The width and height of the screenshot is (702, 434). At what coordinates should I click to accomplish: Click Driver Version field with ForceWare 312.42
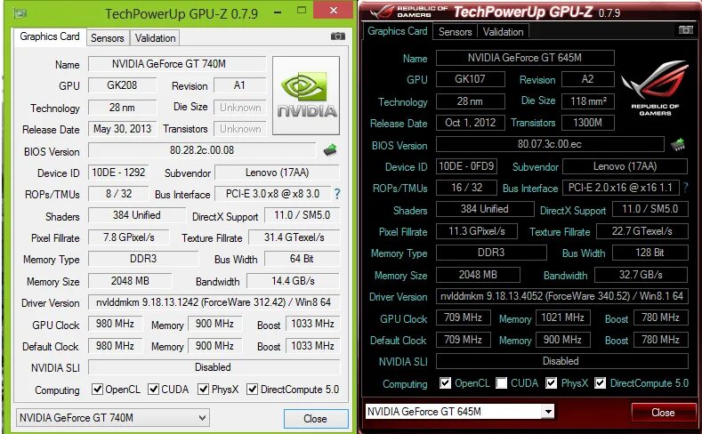click(x=214, y=302)
